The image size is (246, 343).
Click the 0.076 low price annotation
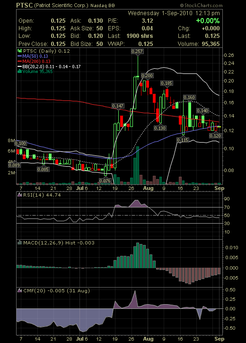(x=105, y=181)
